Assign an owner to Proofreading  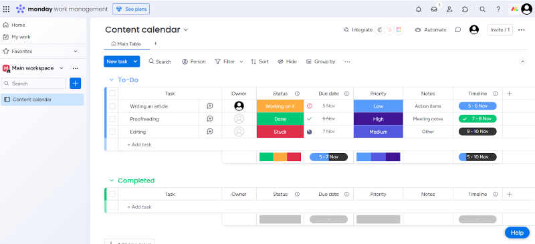239,119
